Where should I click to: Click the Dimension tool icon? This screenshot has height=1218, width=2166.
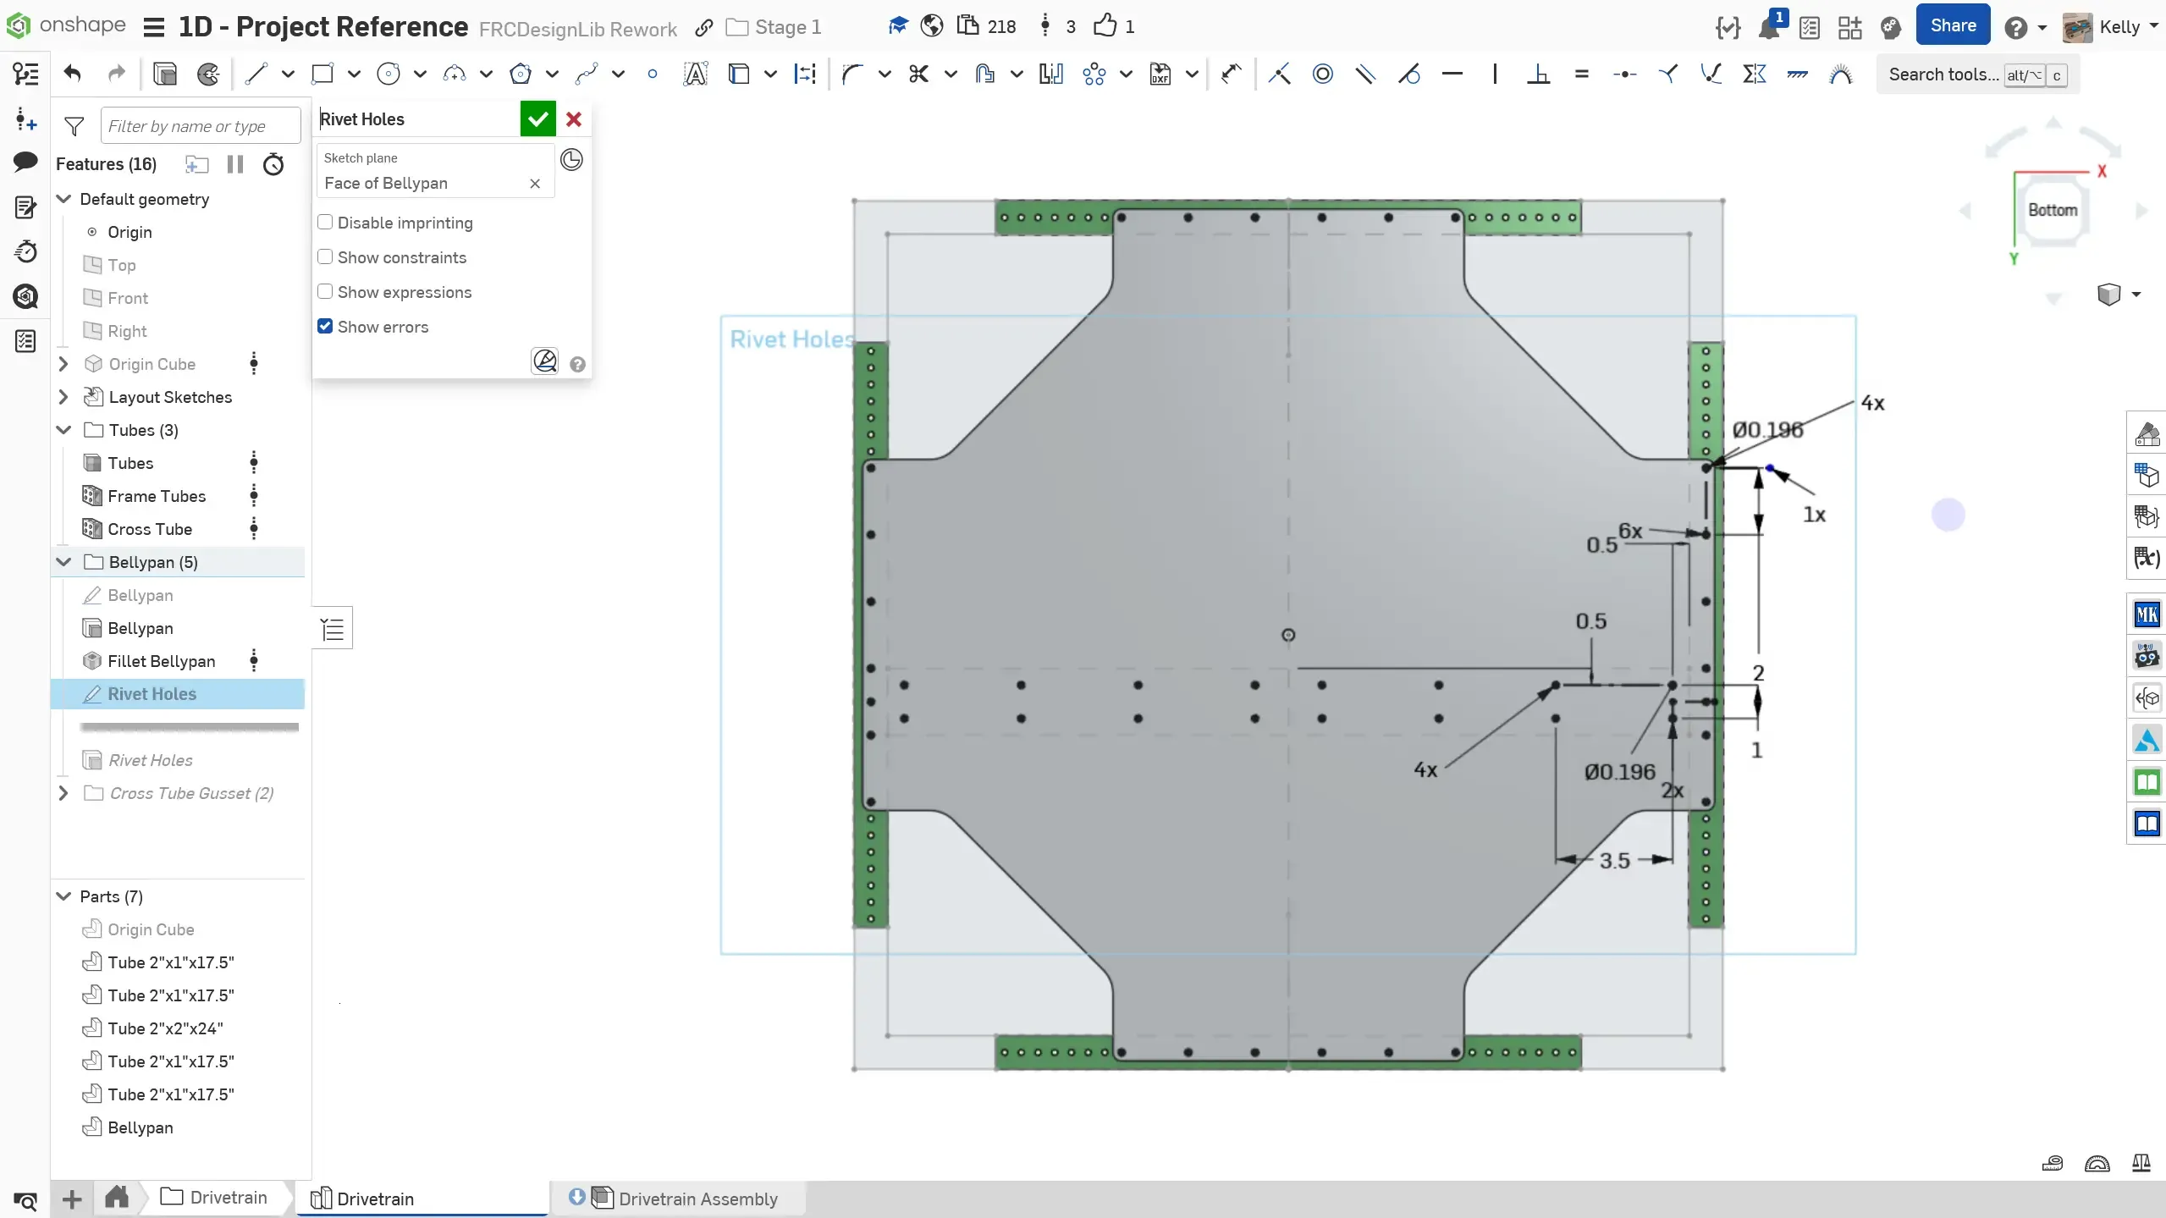1231,74
